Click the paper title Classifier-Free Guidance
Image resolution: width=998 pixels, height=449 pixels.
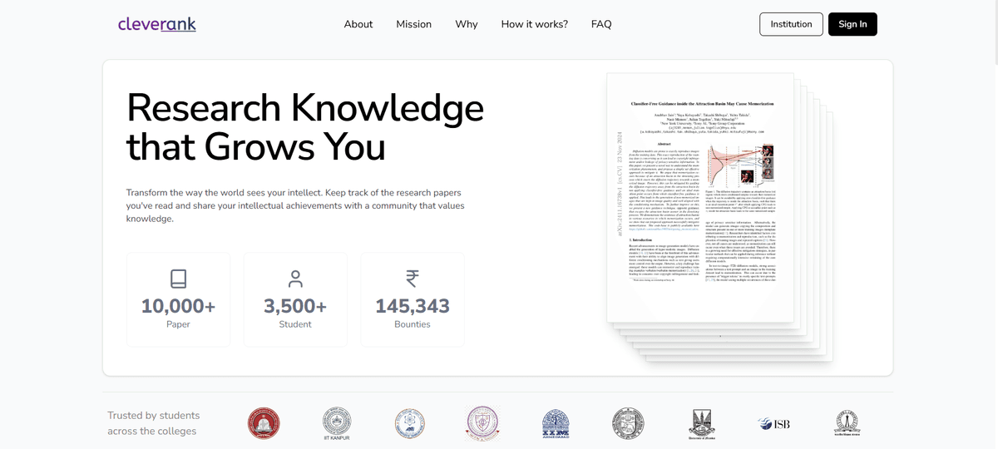coord(703,104)
